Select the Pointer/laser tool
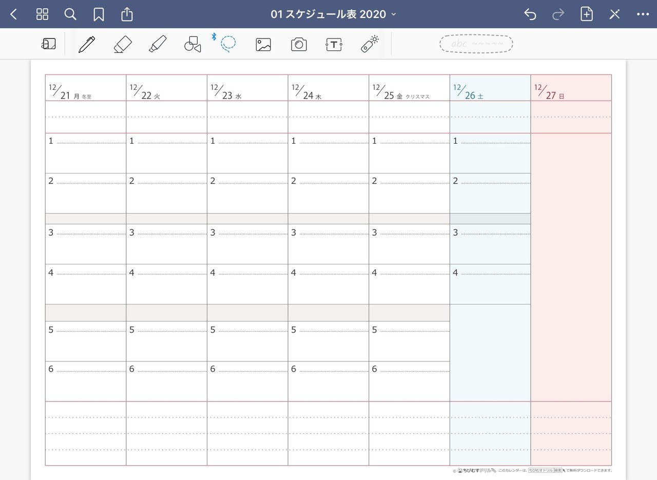Viewport: 657px width, 480px height. [369, 44]
